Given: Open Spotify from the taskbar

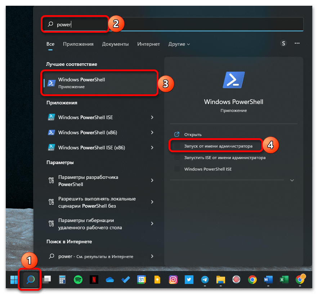Looking at the screenshot, I should click(77, 280).
